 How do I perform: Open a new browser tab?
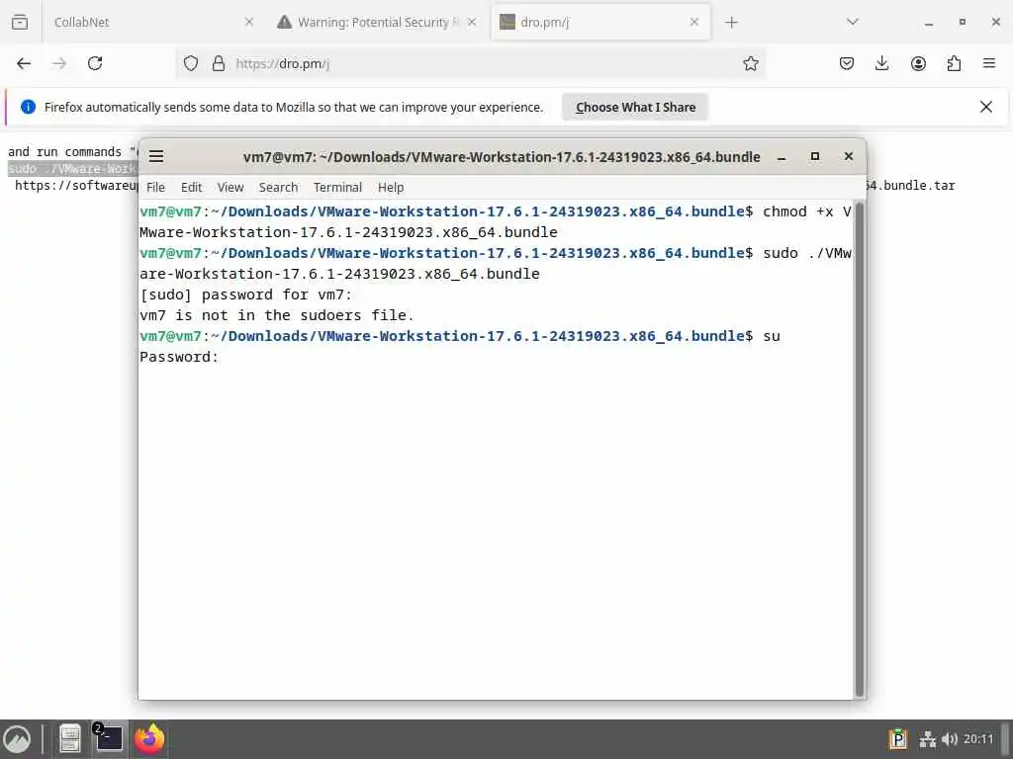pos(731,23)
